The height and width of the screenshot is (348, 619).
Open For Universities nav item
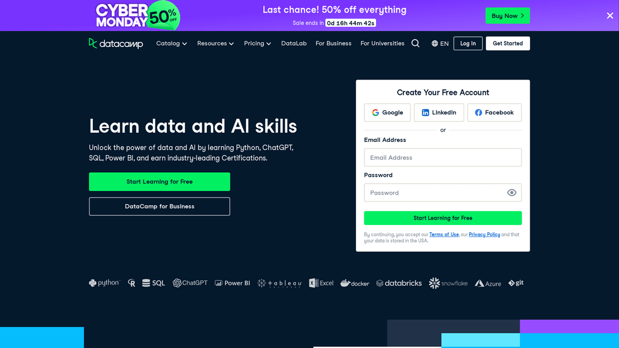coord(382,43)
